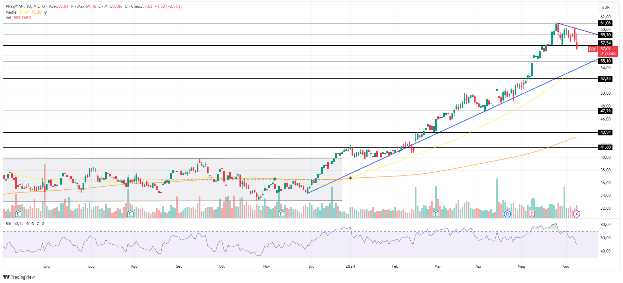
Task: Open the purple lightning event marker
Action: point(577,214)
